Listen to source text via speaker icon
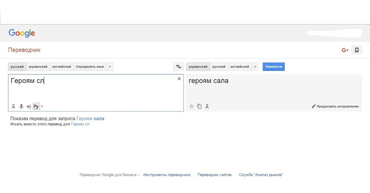 [x=29, y=107]
